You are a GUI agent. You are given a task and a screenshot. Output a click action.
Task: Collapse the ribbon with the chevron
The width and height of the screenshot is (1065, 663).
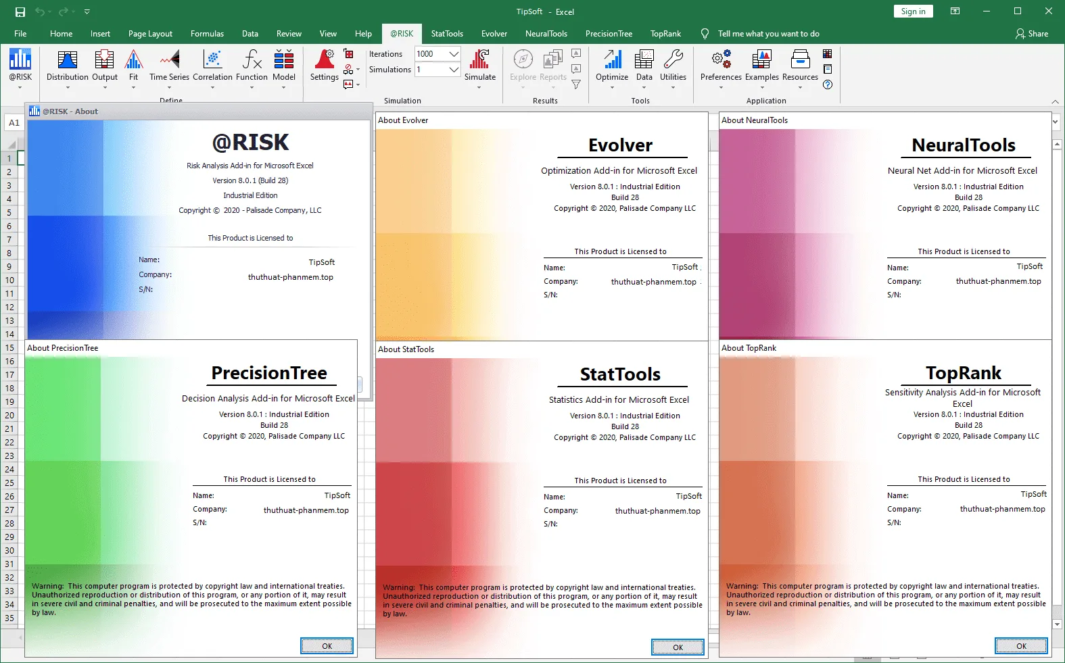[x=1055, y=101]
